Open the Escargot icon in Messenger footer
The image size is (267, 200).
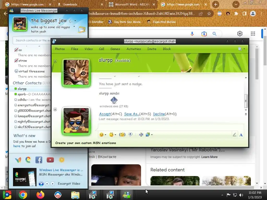click(28, 160)
